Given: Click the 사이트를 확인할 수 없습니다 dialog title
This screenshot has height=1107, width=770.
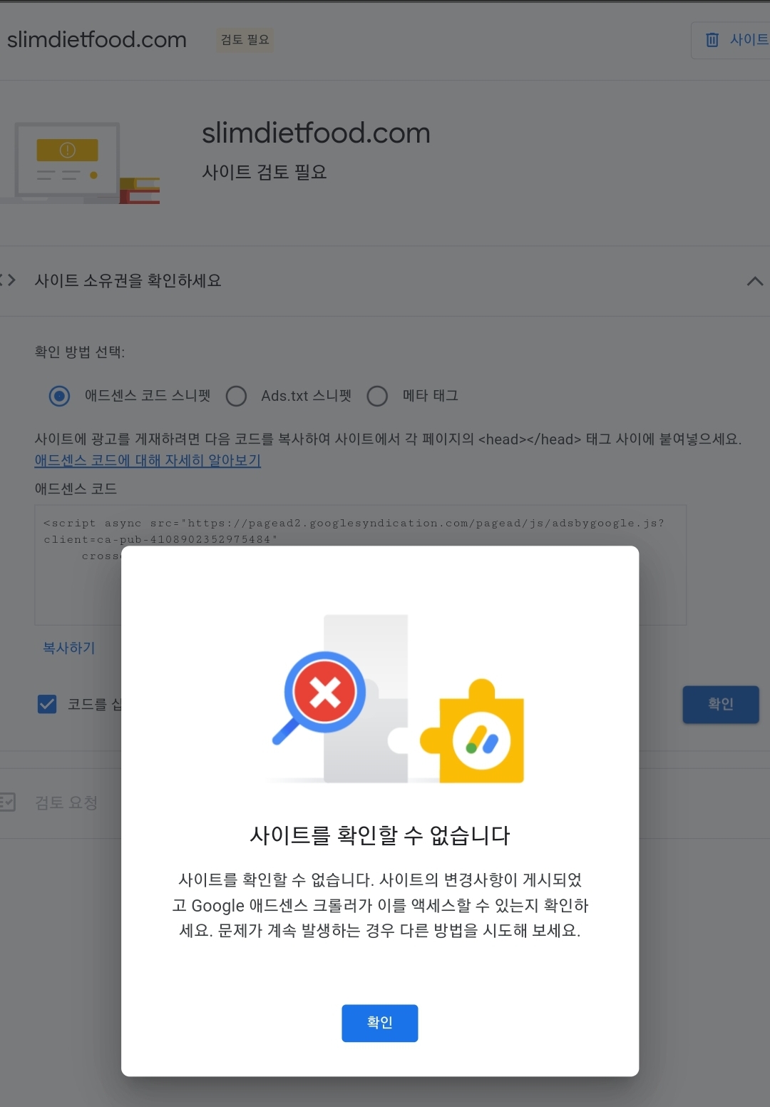Looking at the screenshot, I should 380,835.
